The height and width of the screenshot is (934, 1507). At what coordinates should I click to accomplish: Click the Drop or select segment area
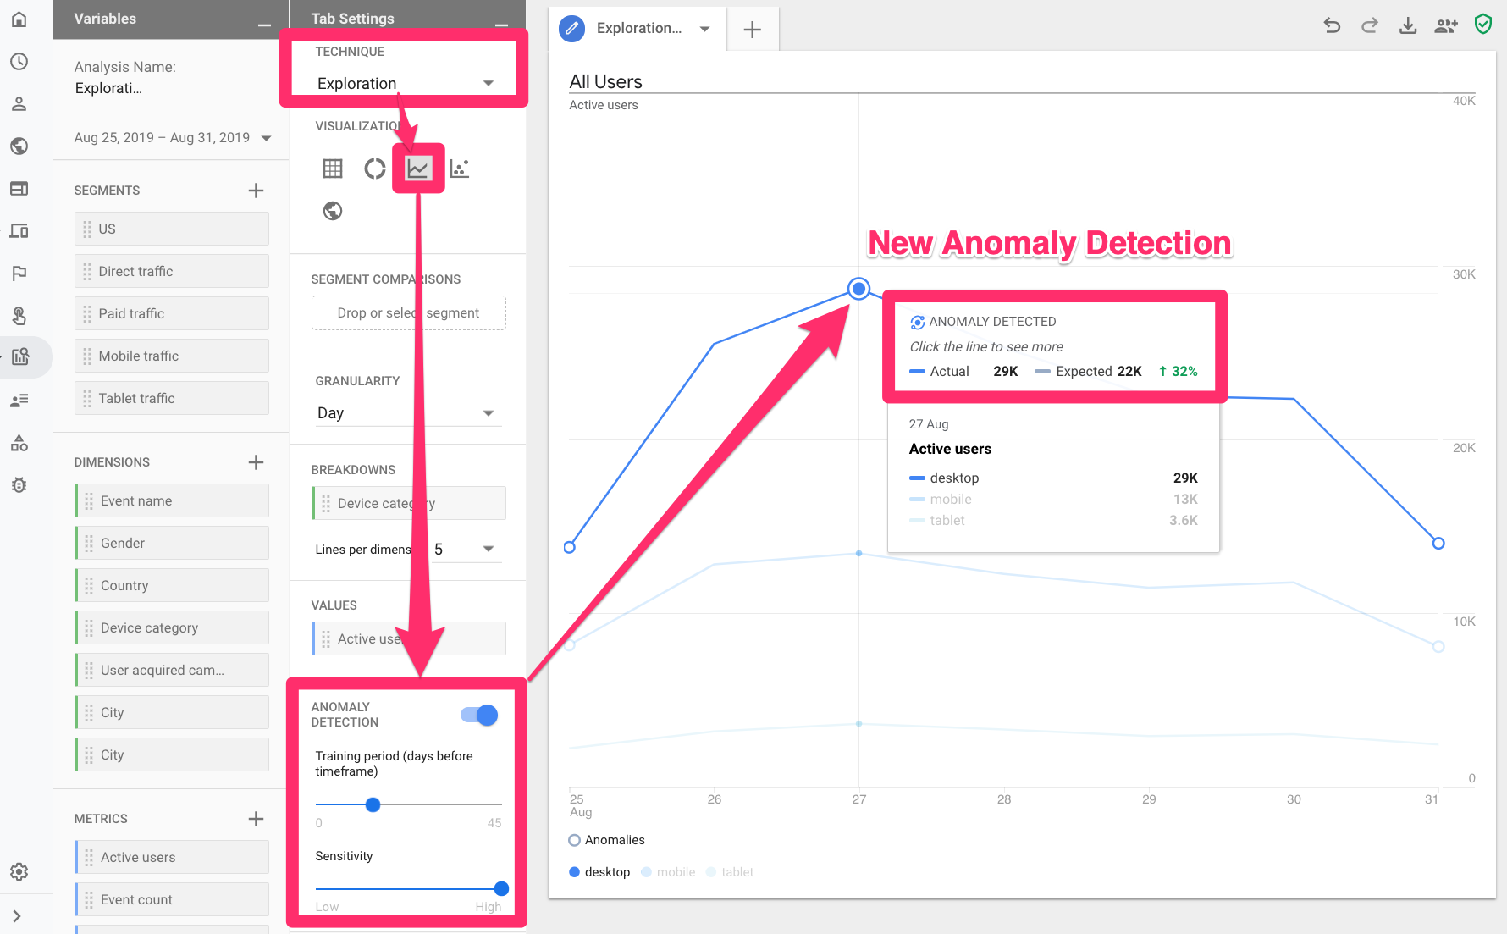tap(408, 312)
